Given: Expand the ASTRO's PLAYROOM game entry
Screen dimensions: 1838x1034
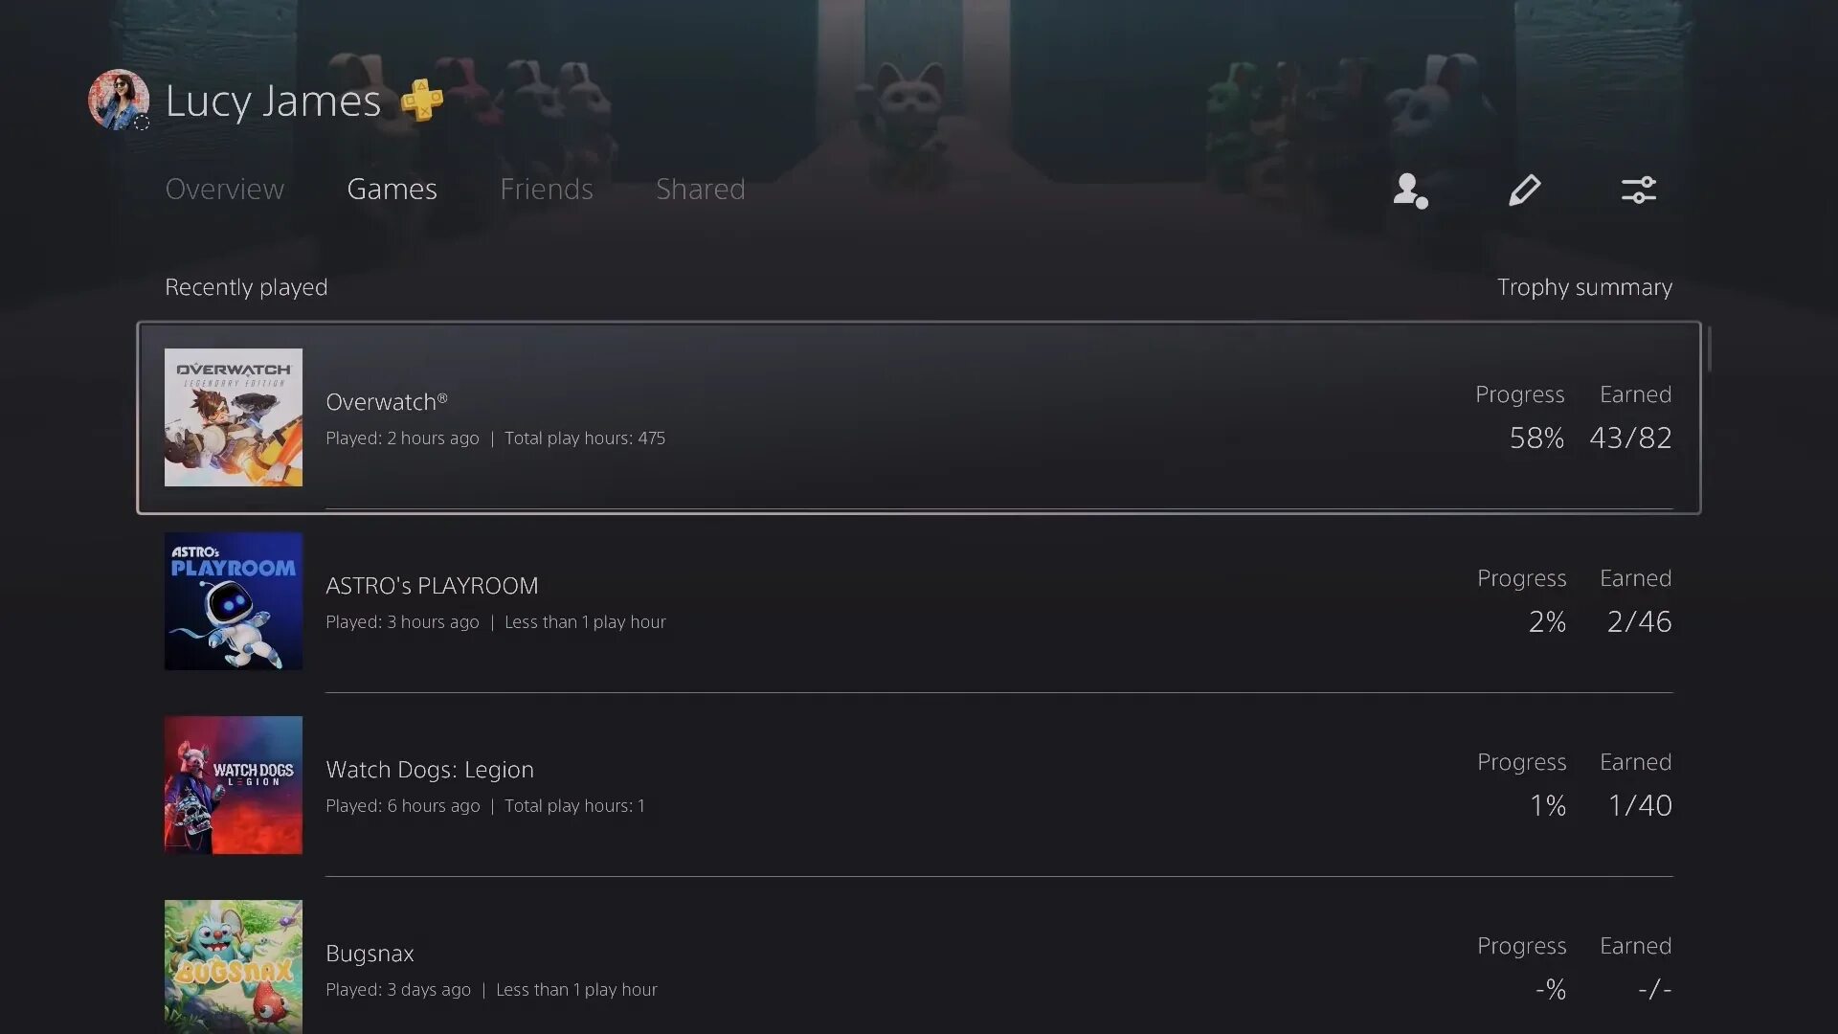Looking at the screenshot, I should pyautogui.click(x=919, y=602).
